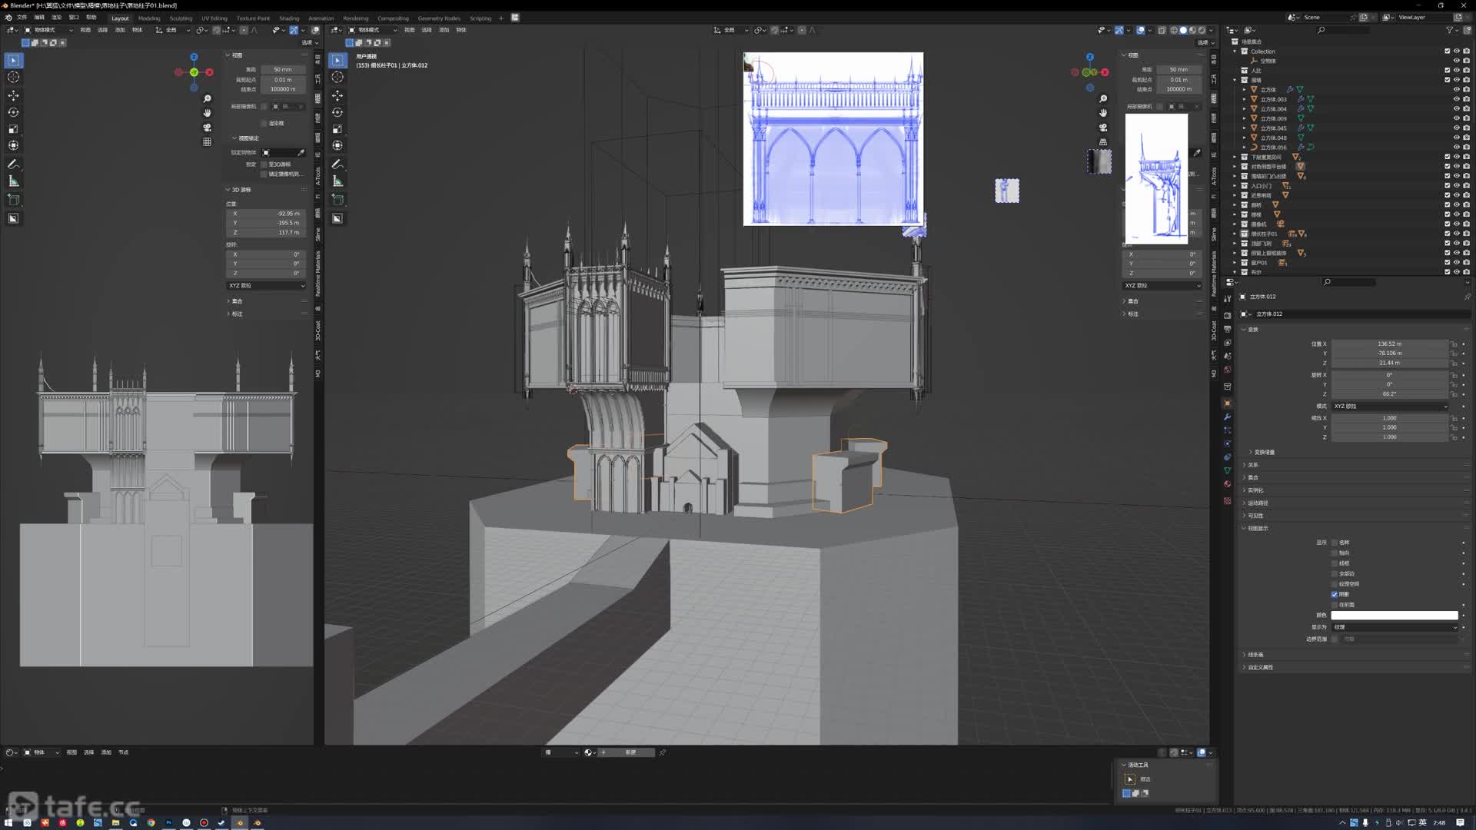Switch to the UV Editing workspace tab
Screen dimensions: 1476x830
point(214,18)
